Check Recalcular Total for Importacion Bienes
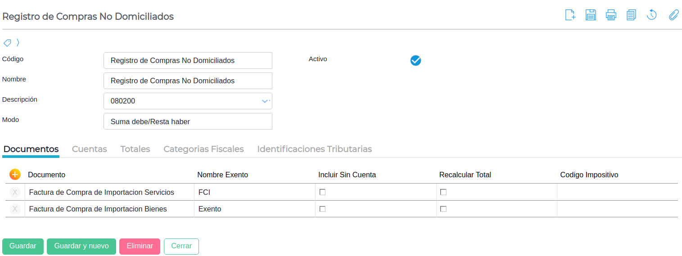Screen dimensions: 682x256 pos(443,209)
